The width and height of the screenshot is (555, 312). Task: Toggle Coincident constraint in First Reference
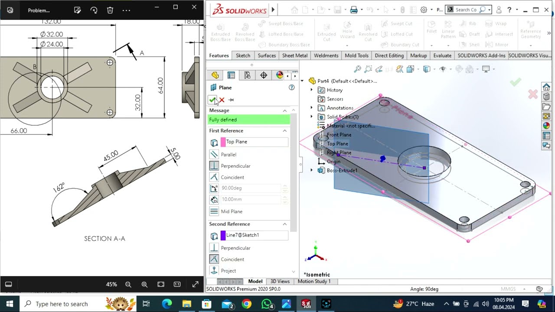pyautogui.click(x=214, y=177)
